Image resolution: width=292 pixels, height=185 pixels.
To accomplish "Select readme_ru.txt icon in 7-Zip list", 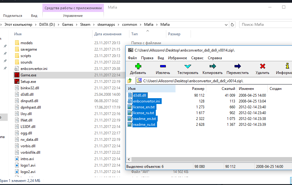I will click(x=130, y=124).
